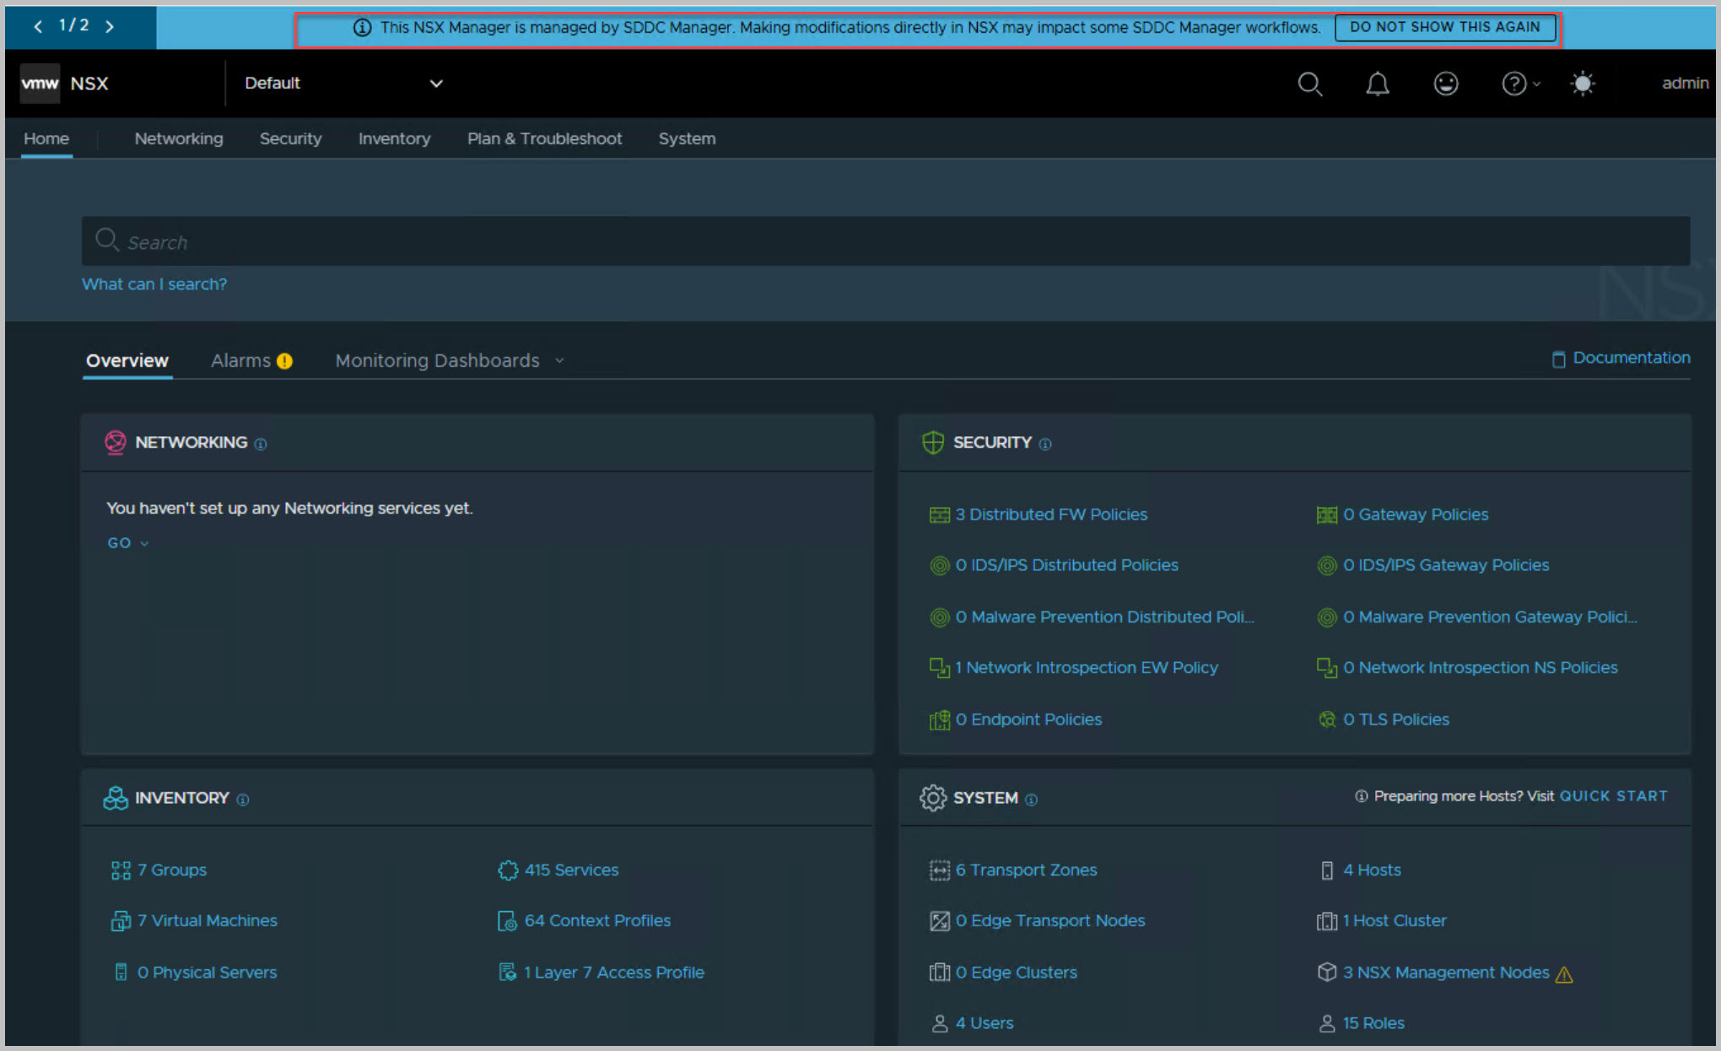
Task: Open 3 Distributed FW Policies link
Action: (1050, 515)
